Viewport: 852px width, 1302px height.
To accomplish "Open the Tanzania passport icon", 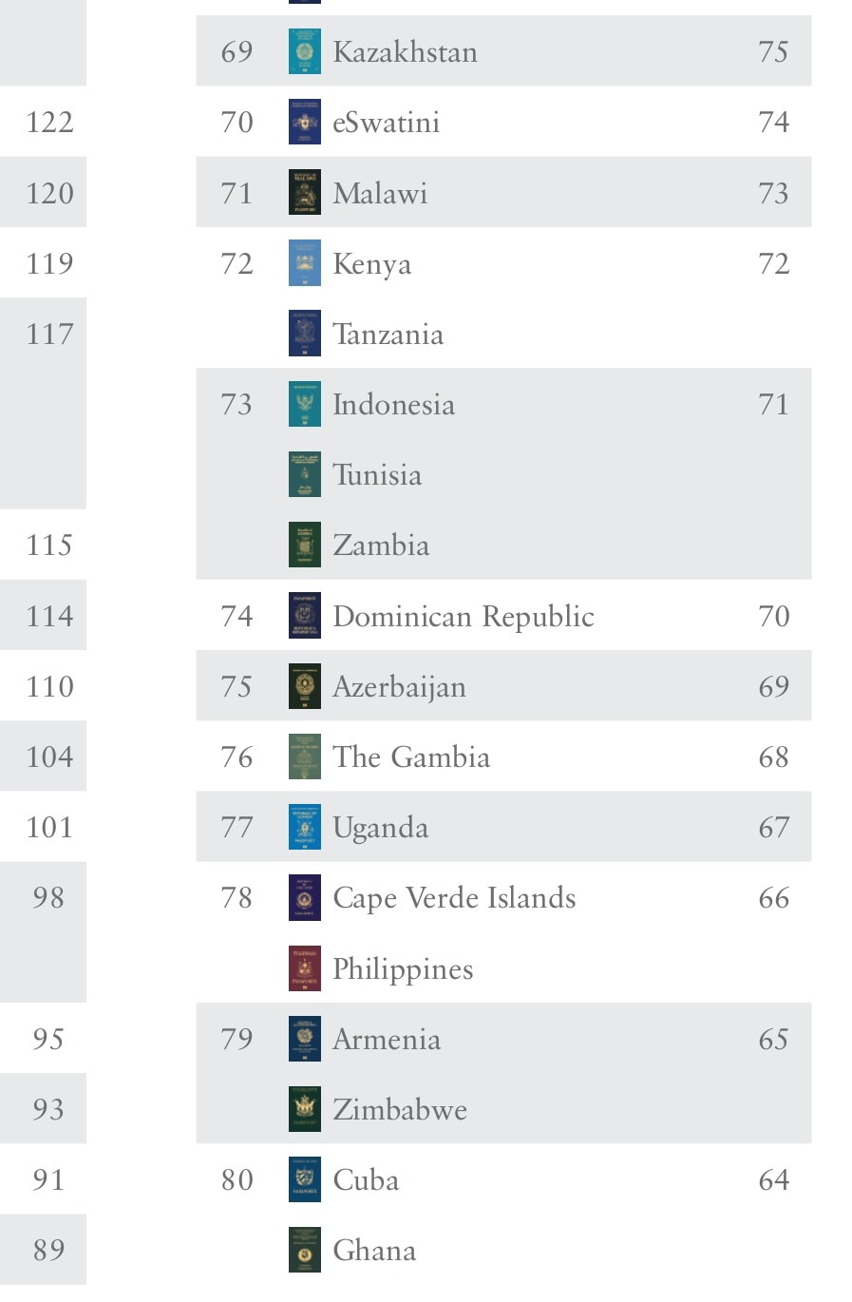I will (305, 334).
